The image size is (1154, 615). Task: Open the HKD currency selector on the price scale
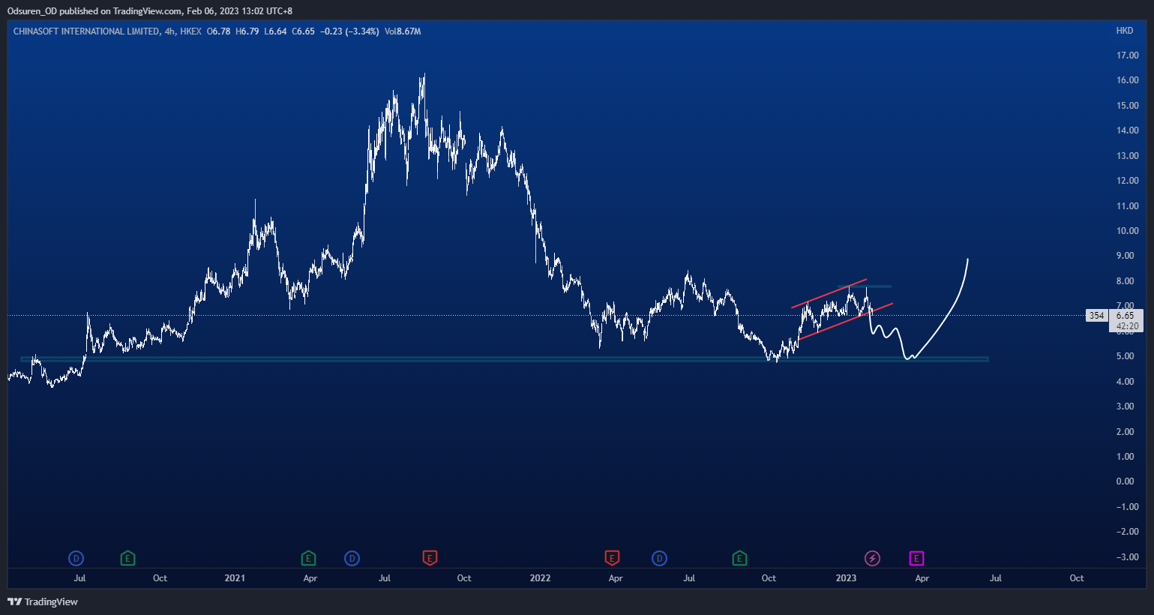[x=1124, y=31]
